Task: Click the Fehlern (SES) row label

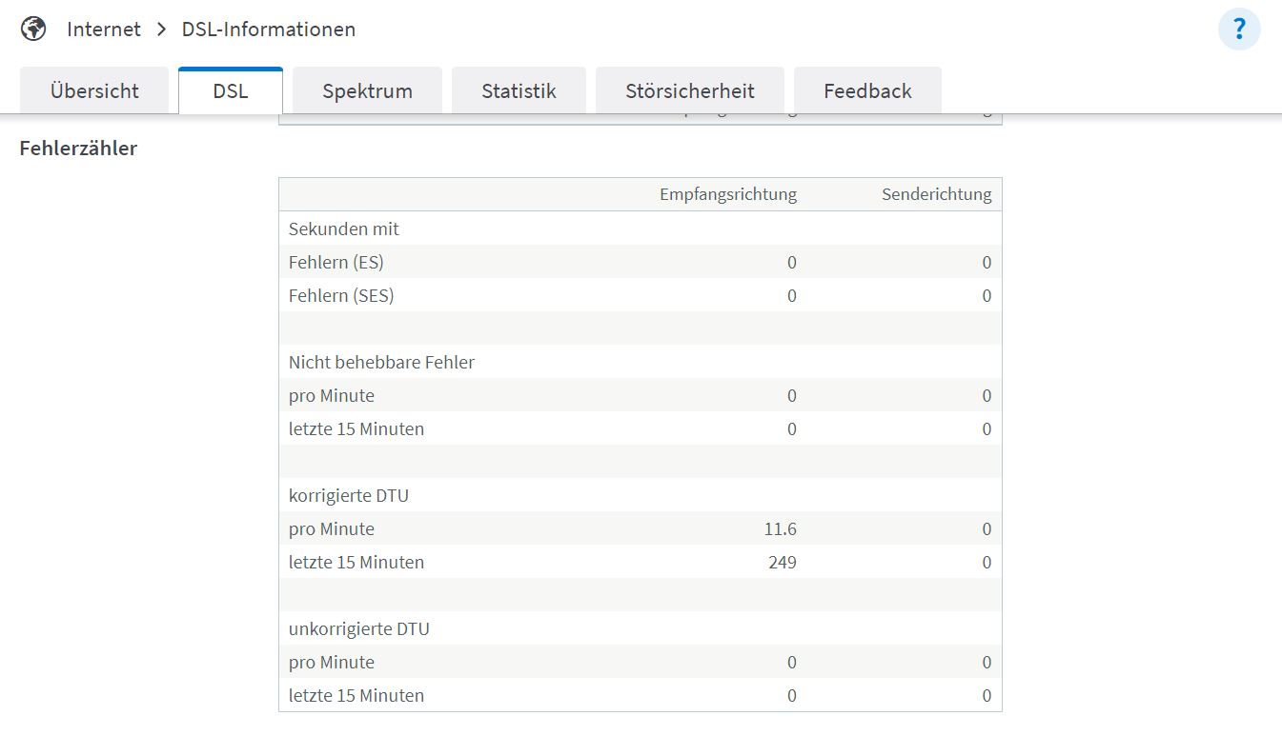Action: tap(341, 296)
